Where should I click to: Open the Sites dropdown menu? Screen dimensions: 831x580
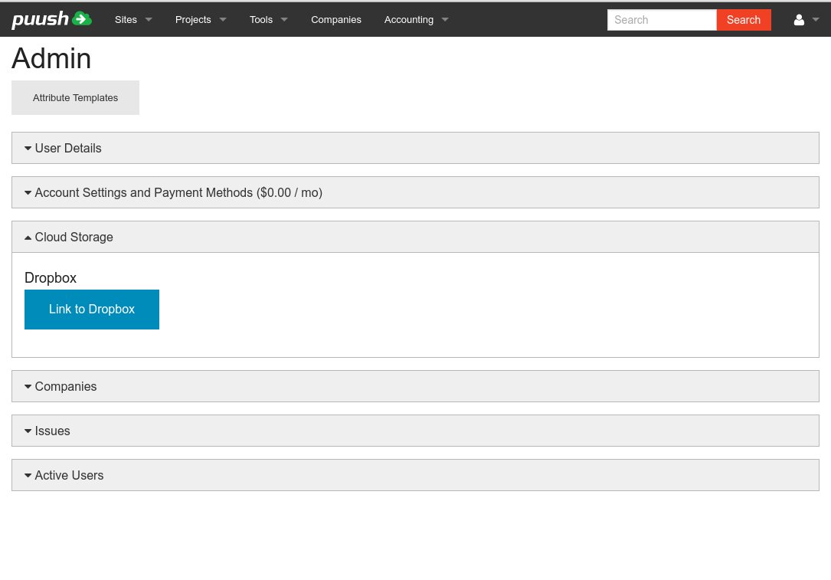click(x=133, y=20)
